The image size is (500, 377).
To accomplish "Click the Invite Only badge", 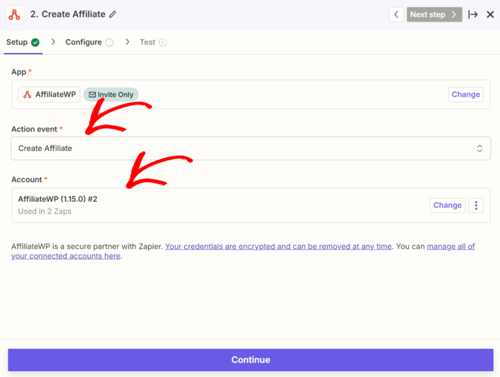I will tap(111, 94).
